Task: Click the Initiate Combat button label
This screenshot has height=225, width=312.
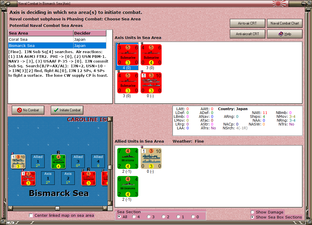Action: pyautogui.click(x=70, y=110)
